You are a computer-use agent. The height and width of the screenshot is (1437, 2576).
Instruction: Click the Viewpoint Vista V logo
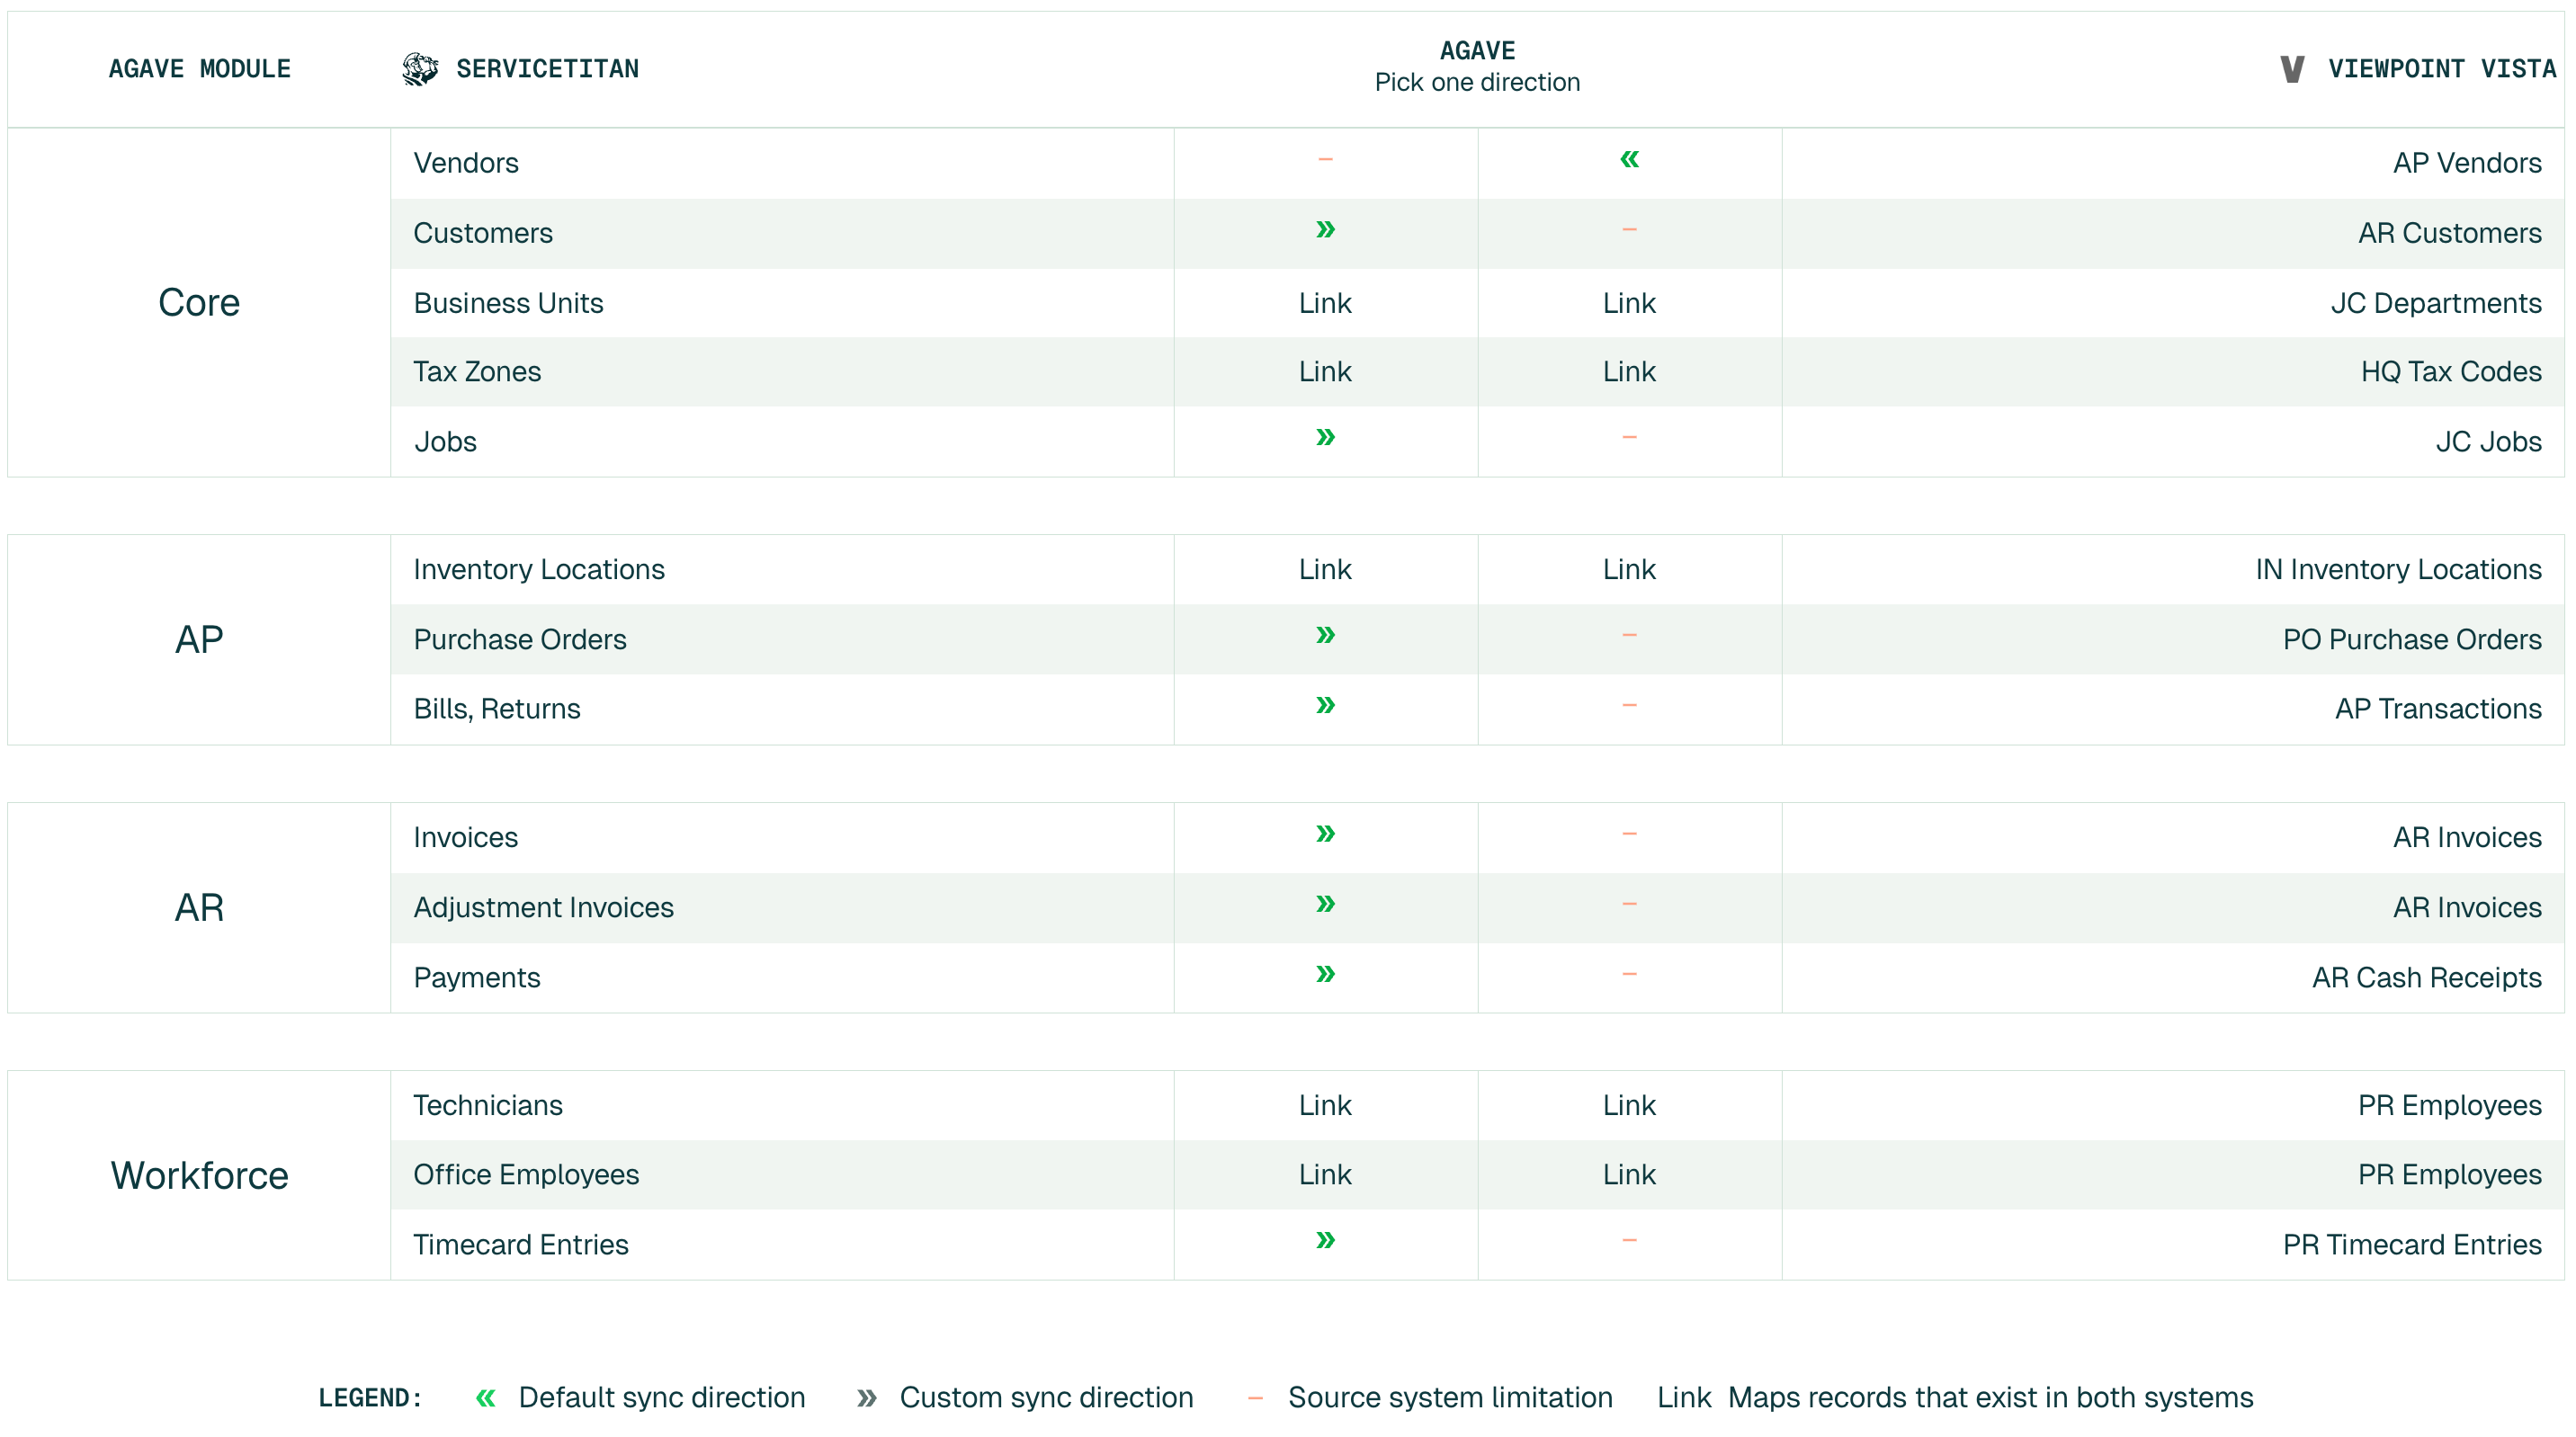[2292, 69]
